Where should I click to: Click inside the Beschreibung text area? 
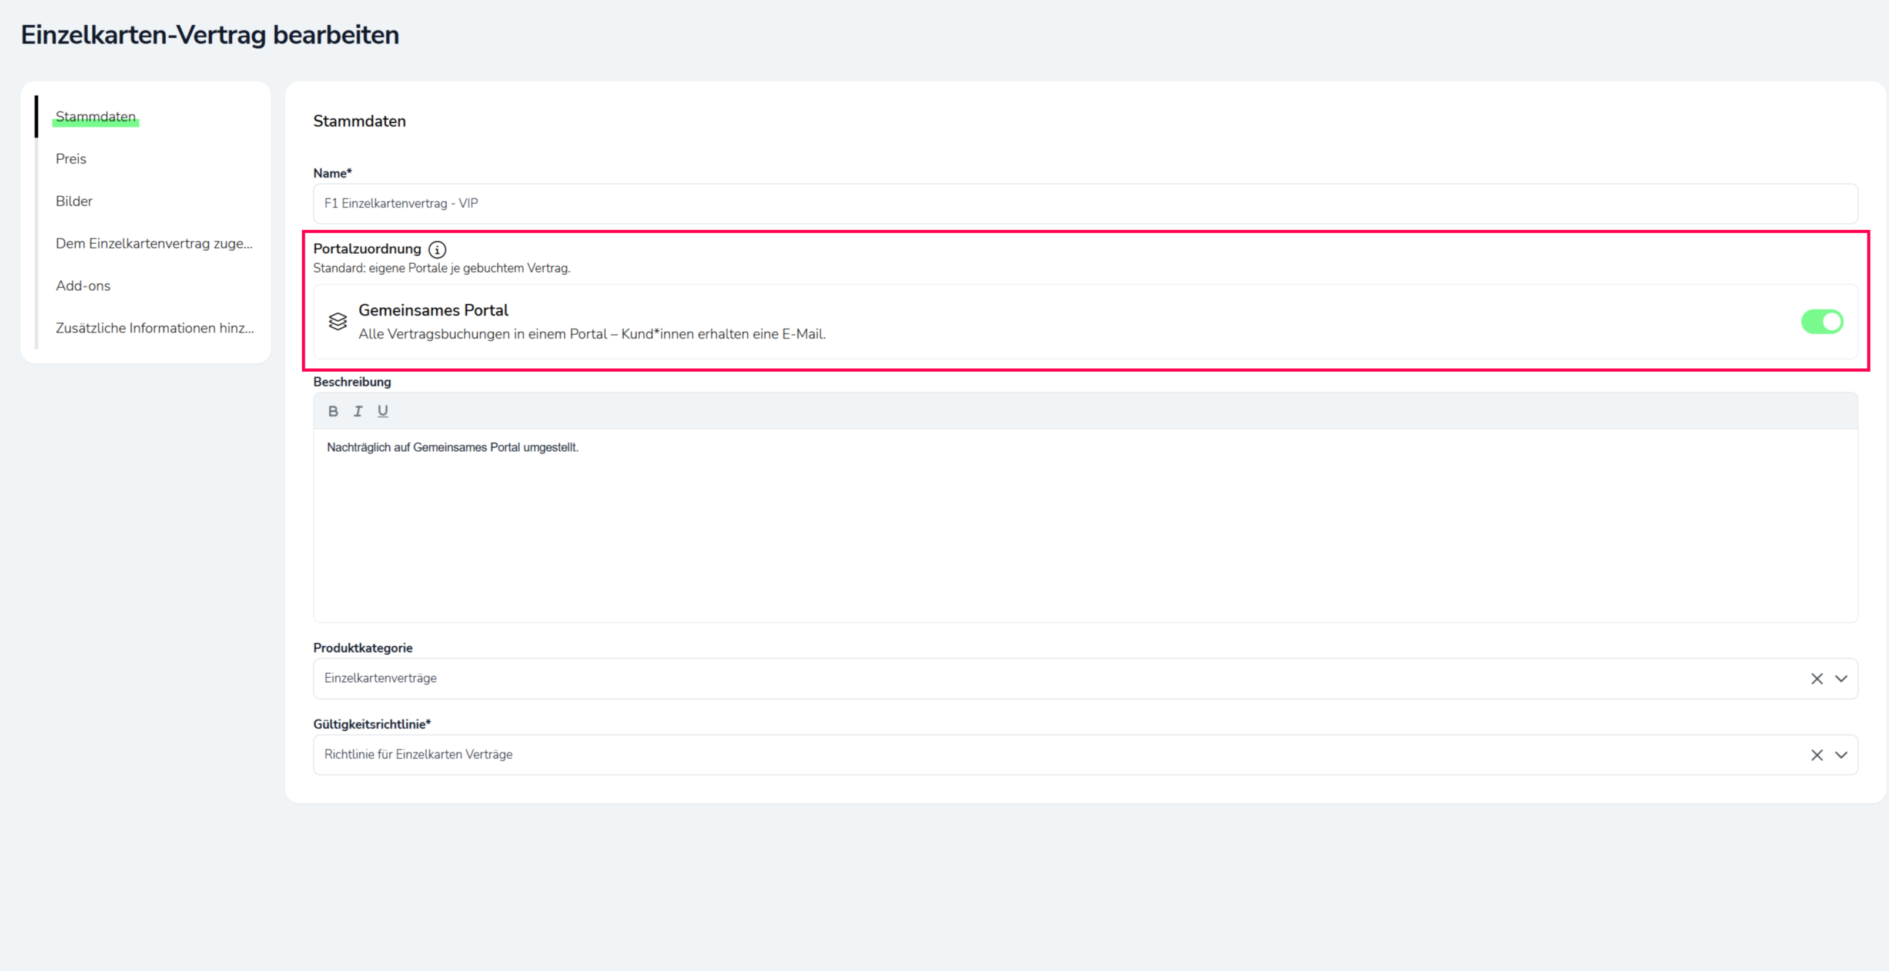coord(1085,528)
